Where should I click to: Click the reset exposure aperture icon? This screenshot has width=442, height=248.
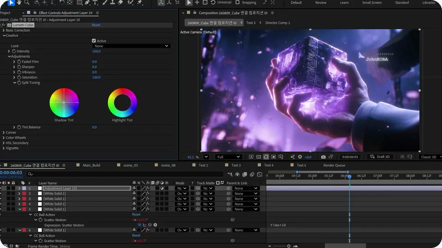[x=300, y=157]
